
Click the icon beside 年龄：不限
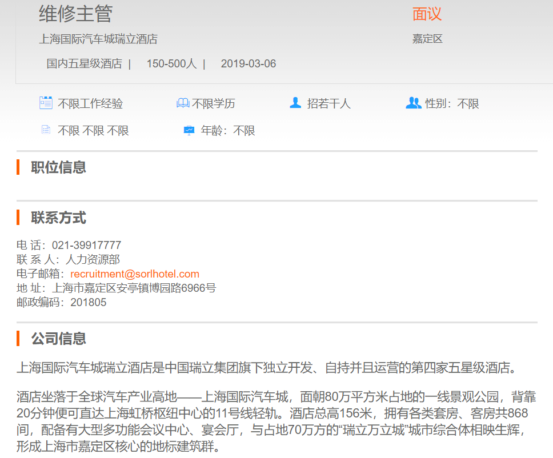tap(189, 130)
